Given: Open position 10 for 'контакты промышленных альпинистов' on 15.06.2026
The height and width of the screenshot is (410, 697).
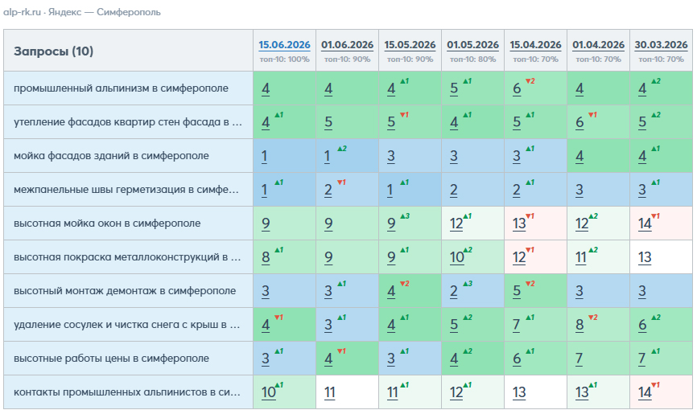Looking at the screenshot, I should 269,392.
